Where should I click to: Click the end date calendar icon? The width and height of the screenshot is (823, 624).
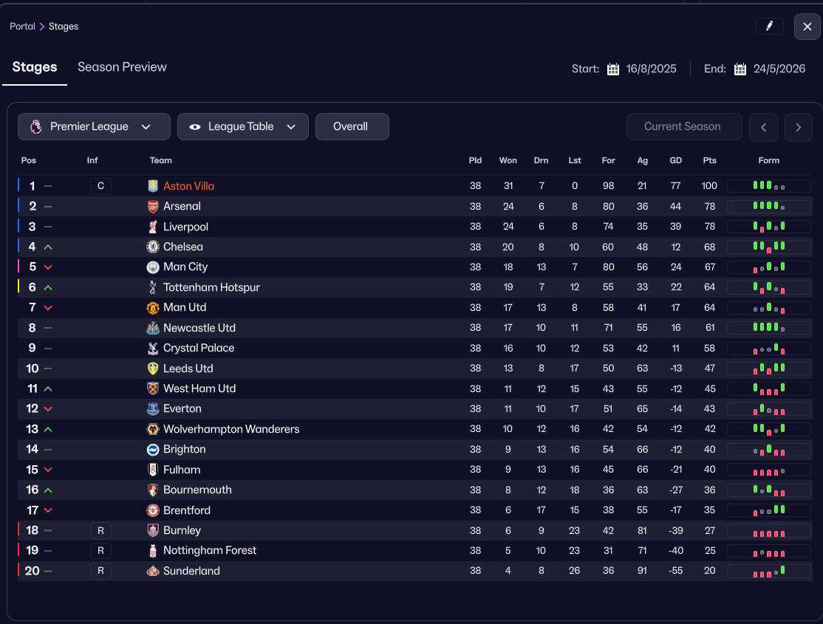(740, 69)
